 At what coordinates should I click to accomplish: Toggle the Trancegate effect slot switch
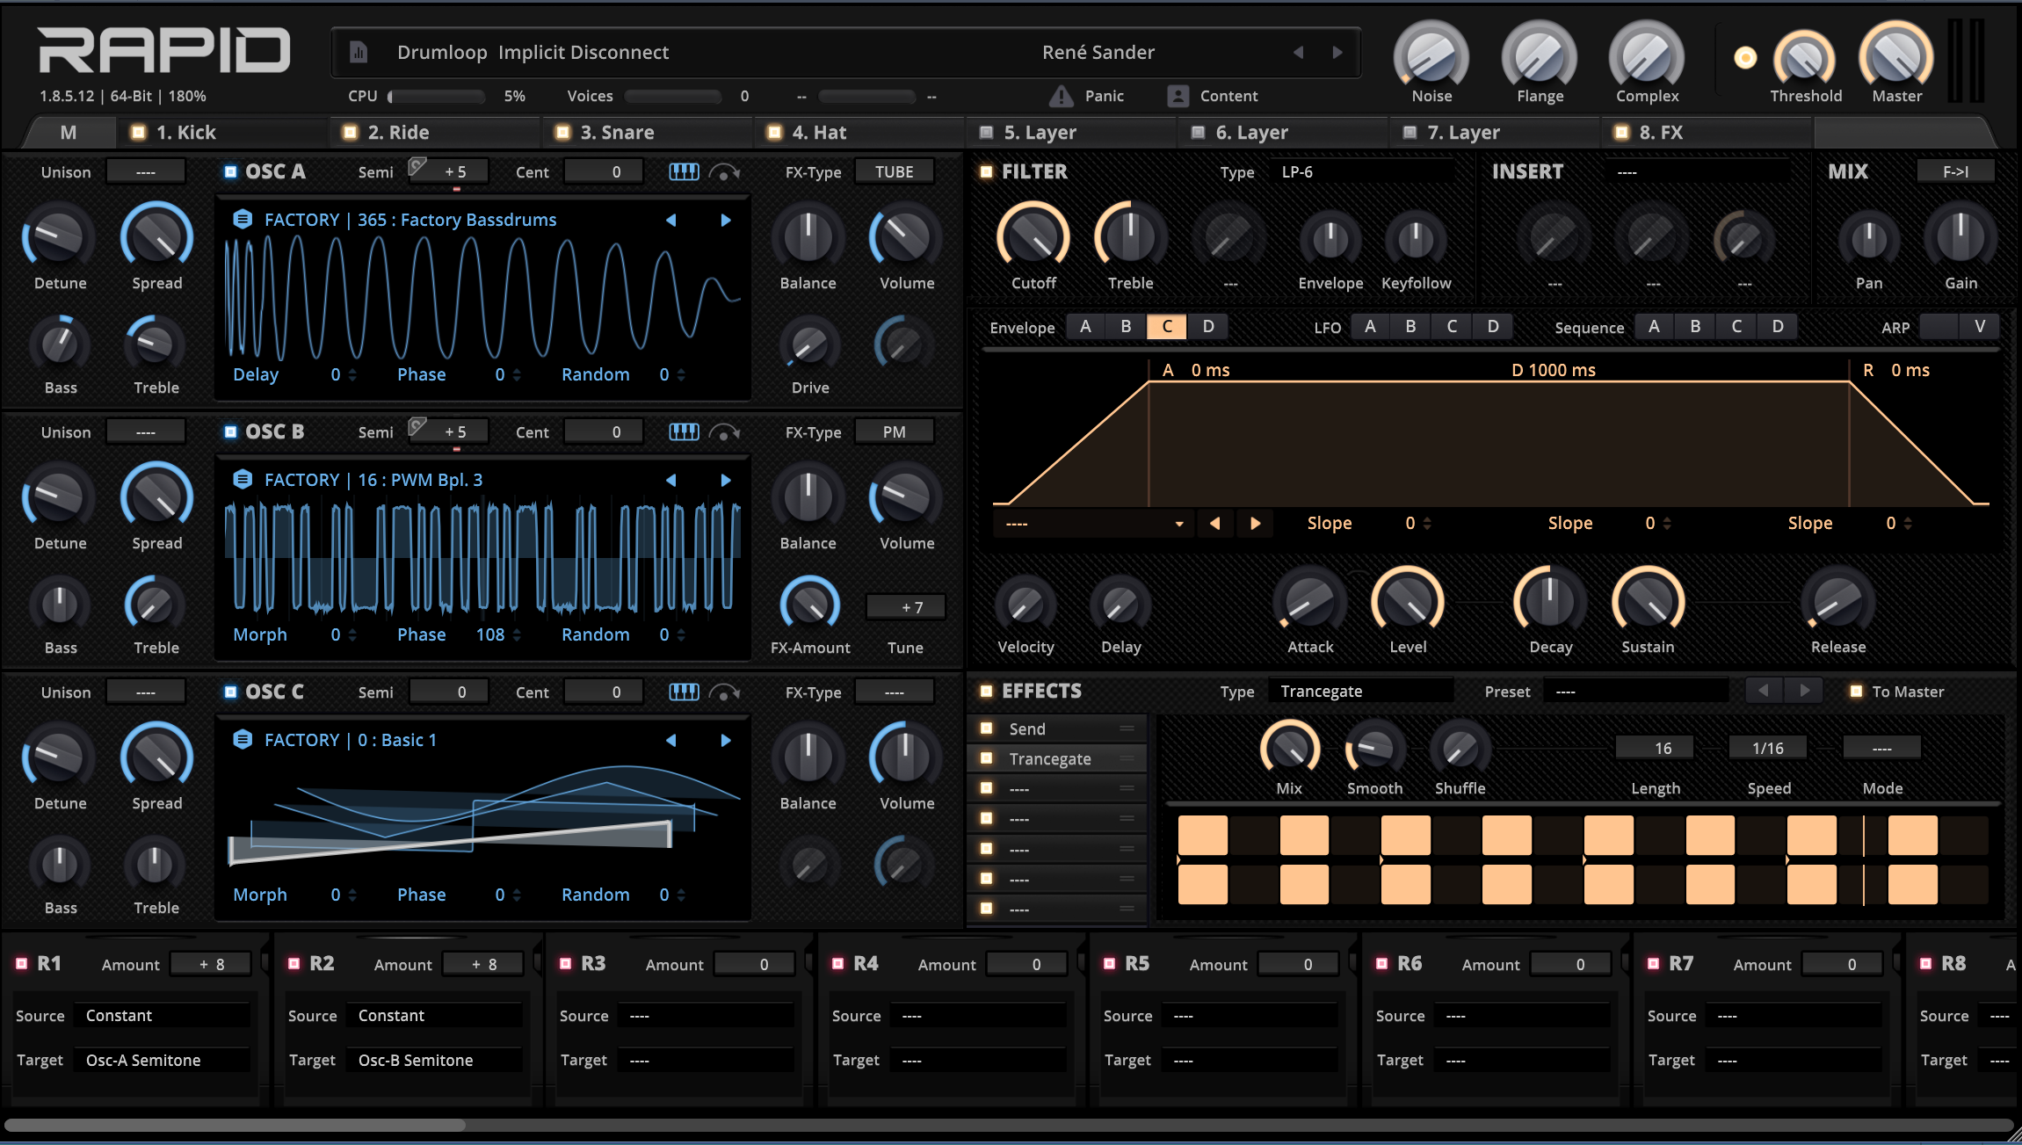coord(987,758)
